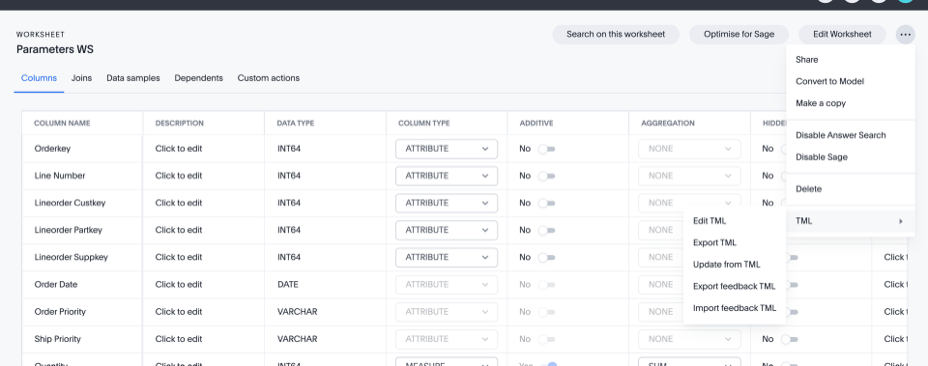
Task: Toggle Additive switch for Lineorder Suppkey row
Action: point(546,258)
